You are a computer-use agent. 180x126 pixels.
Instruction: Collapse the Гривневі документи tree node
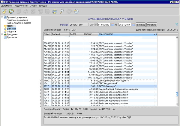(2, 17)
